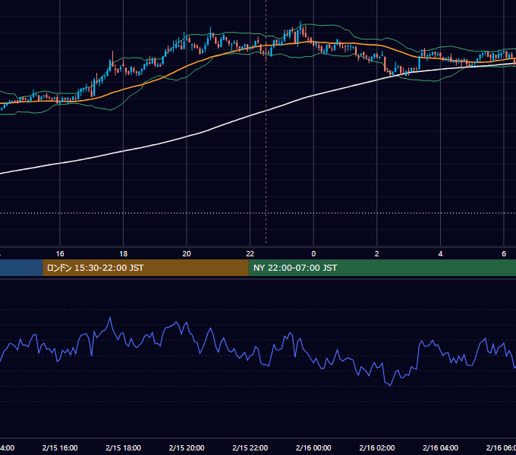Click the 2/16 02:00 time label

[x=377, y=447]
